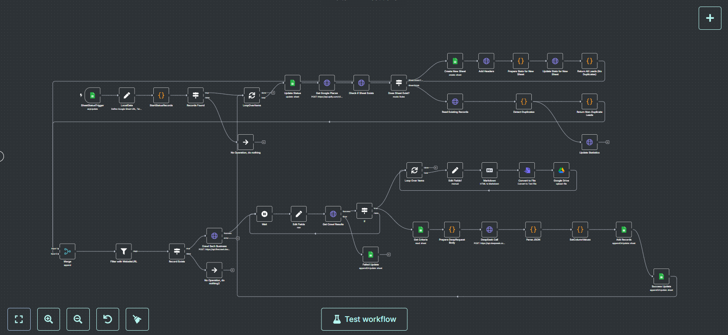Open Prepare Stats for New Sheet node
This screenshot has width=728, height=335.
(x=521, y=61)
